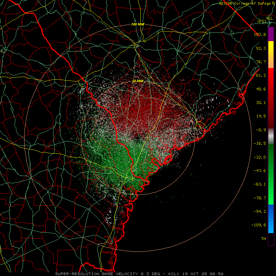
Task: Click the TH threshold label
Action: click(263, 239)
